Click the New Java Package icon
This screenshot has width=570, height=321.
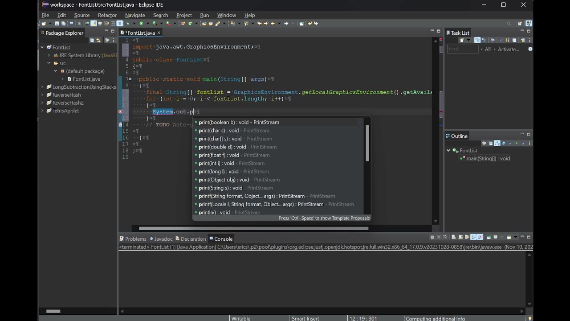[x=183, y=23]
